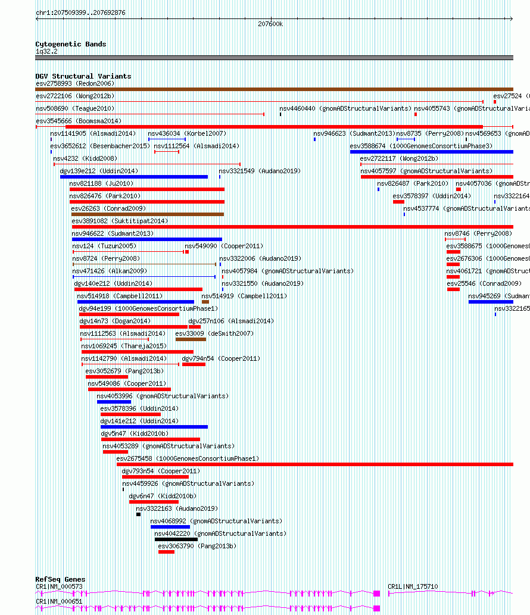The width and height of the screenshot is (530, 615).
Task: Click the black nsv4042220 variant bar
Action: [x=176, y=539]
